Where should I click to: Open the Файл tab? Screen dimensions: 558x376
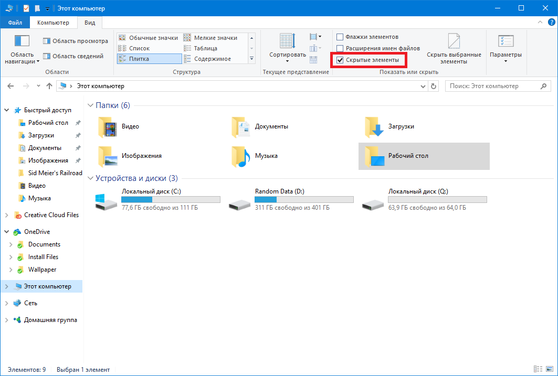tap(15, 23)
